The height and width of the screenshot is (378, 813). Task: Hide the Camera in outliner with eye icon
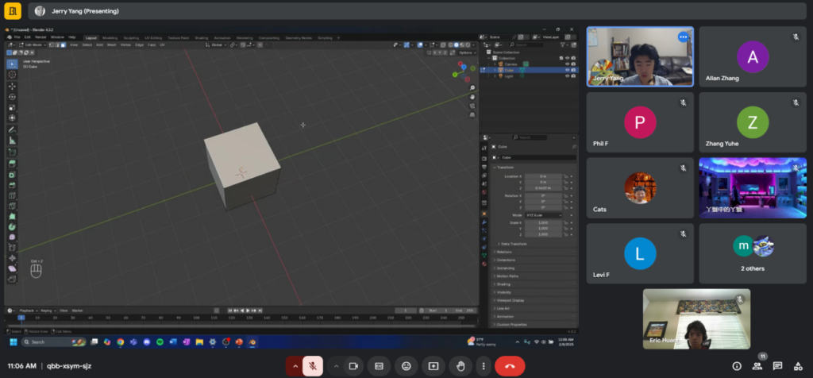tap(567, 64)
